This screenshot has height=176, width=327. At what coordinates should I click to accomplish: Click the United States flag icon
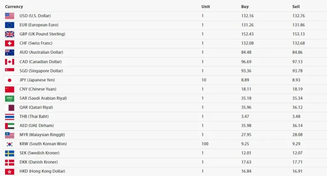[10, 16]
